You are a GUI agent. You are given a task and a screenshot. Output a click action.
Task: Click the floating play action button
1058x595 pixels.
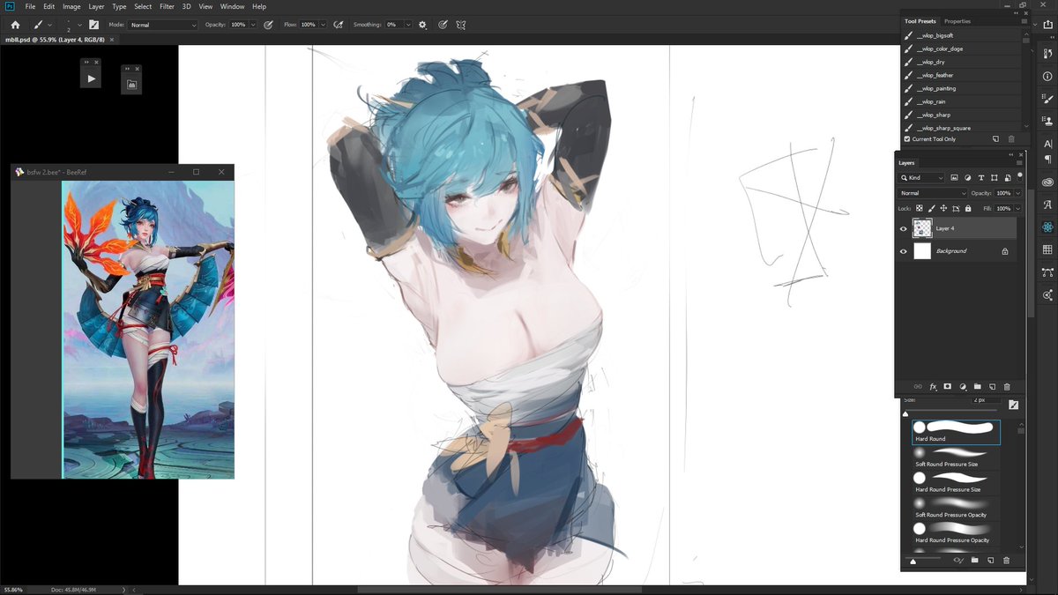[92, 78]
